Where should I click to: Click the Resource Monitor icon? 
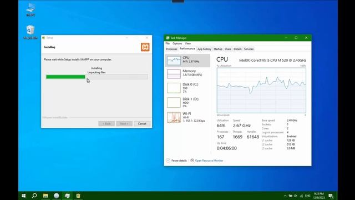[192, 161]
